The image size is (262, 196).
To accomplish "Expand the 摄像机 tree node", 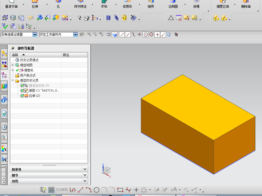I will [13, 70].
